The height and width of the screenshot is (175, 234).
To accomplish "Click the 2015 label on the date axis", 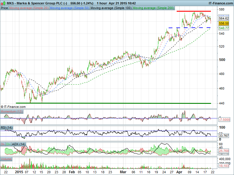I will pyautogui.click(x=18, y=172).
